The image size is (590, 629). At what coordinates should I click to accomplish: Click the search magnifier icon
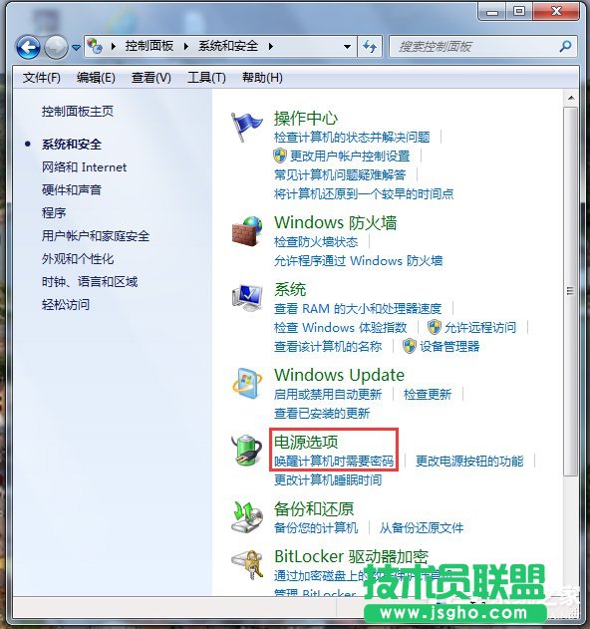(565, 47)
